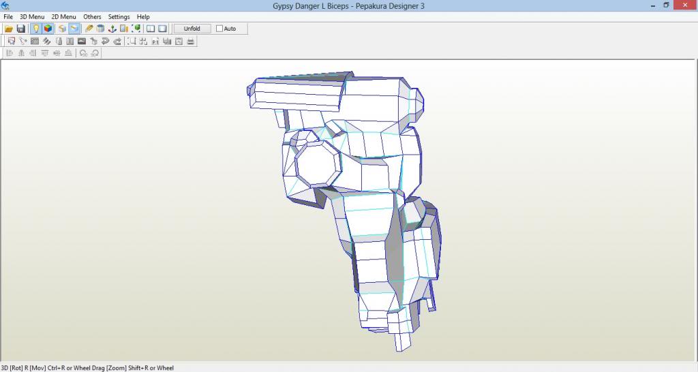Select the pencil edit edges tool
This screenshot has width=698, height=372.
(x=89, y=29)
